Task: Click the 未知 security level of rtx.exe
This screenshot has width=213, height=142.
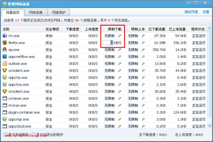Action: pyautogui.click(x=49, y=36)
